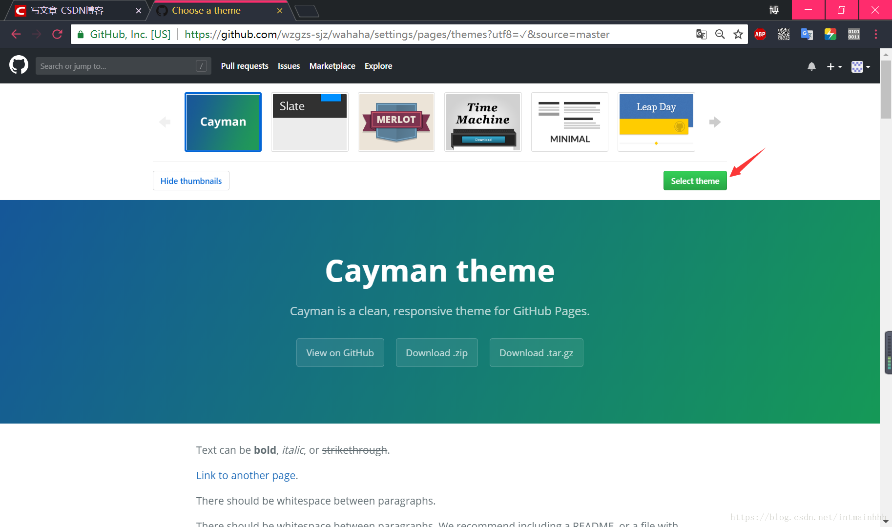
Task: Show previous themes with left arrow
Action: (165, 122)
